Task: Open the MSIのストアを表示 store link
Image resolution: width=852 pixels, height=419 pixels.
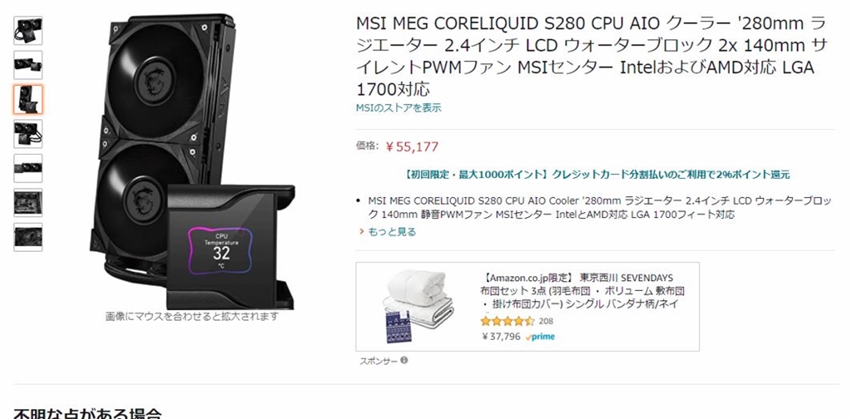Action: click(399, 108)
